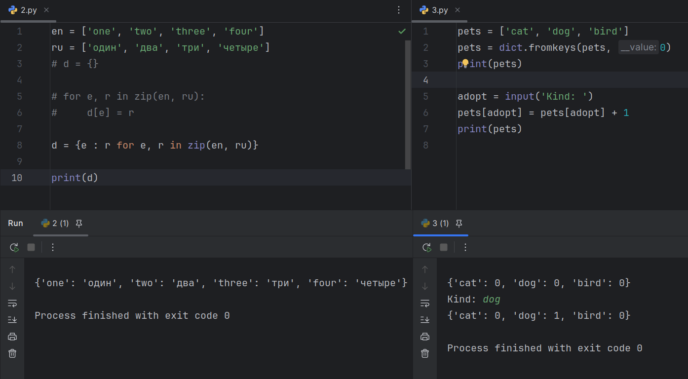Click the green inspection checkmark in 2.py
This screenshot has height=379, width=688.
point(402,31)
